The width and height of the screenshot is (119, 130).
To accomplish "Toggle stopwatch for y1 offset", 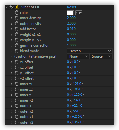I will [17, 73].
